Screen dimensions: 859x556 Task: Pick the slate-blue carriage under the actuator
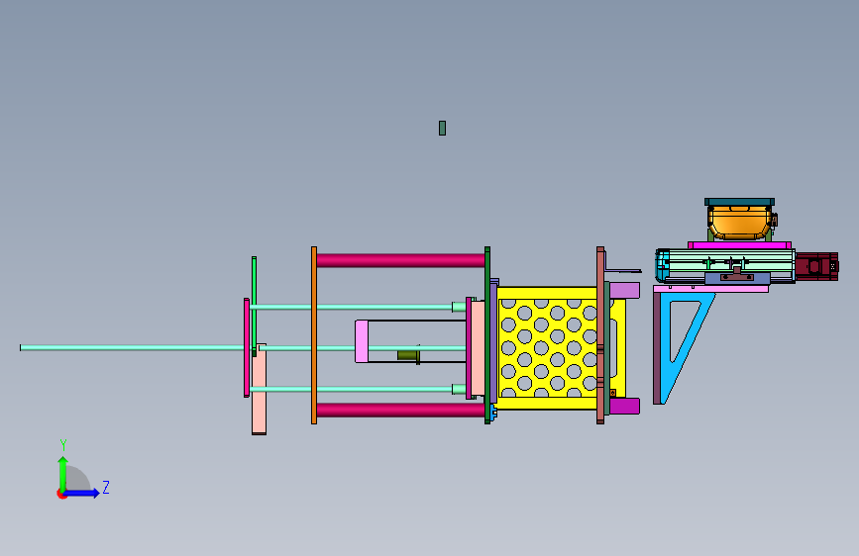737,279
